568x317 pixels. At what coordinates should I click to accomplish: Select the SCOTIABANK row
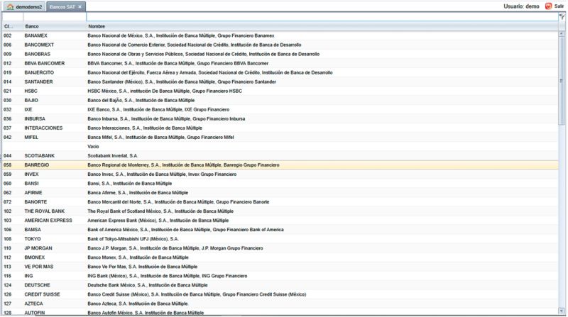(x=280, y=155)
